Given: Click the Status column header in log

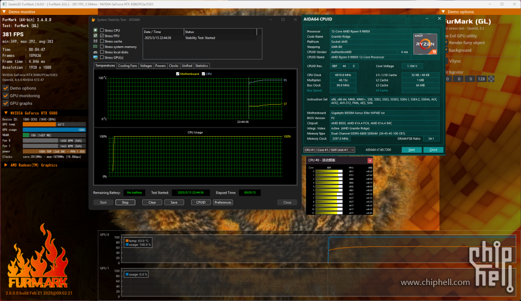Looking at the screenshot, I should (220, 32).
